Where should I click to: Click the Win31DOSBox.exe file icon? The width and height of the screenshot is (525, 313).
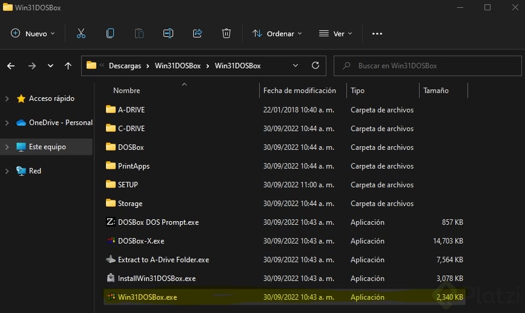[x=110, y=297]
